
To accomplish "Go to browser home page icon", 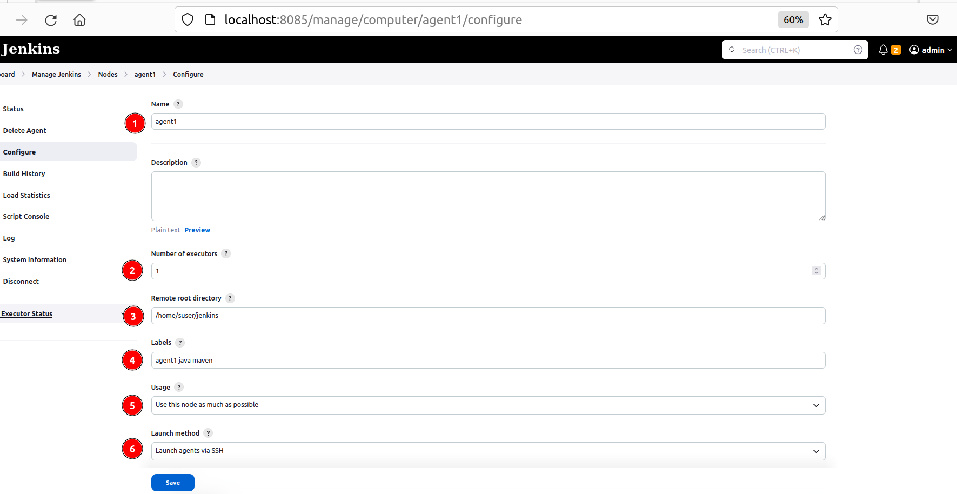I will [79, 20].
